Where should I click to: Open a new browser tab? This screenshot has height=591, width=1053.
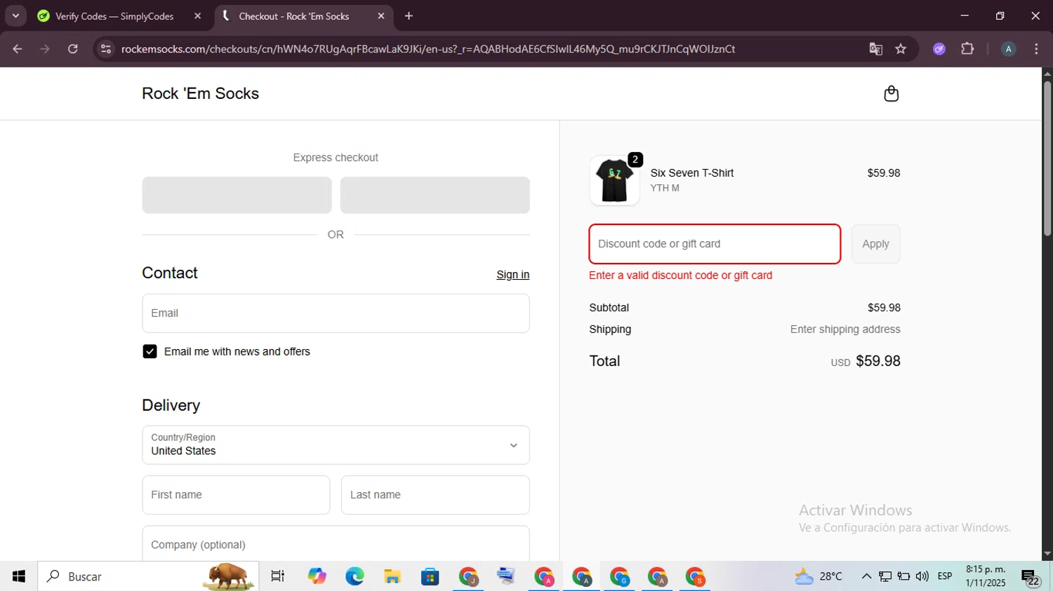[x=409, y=15]
